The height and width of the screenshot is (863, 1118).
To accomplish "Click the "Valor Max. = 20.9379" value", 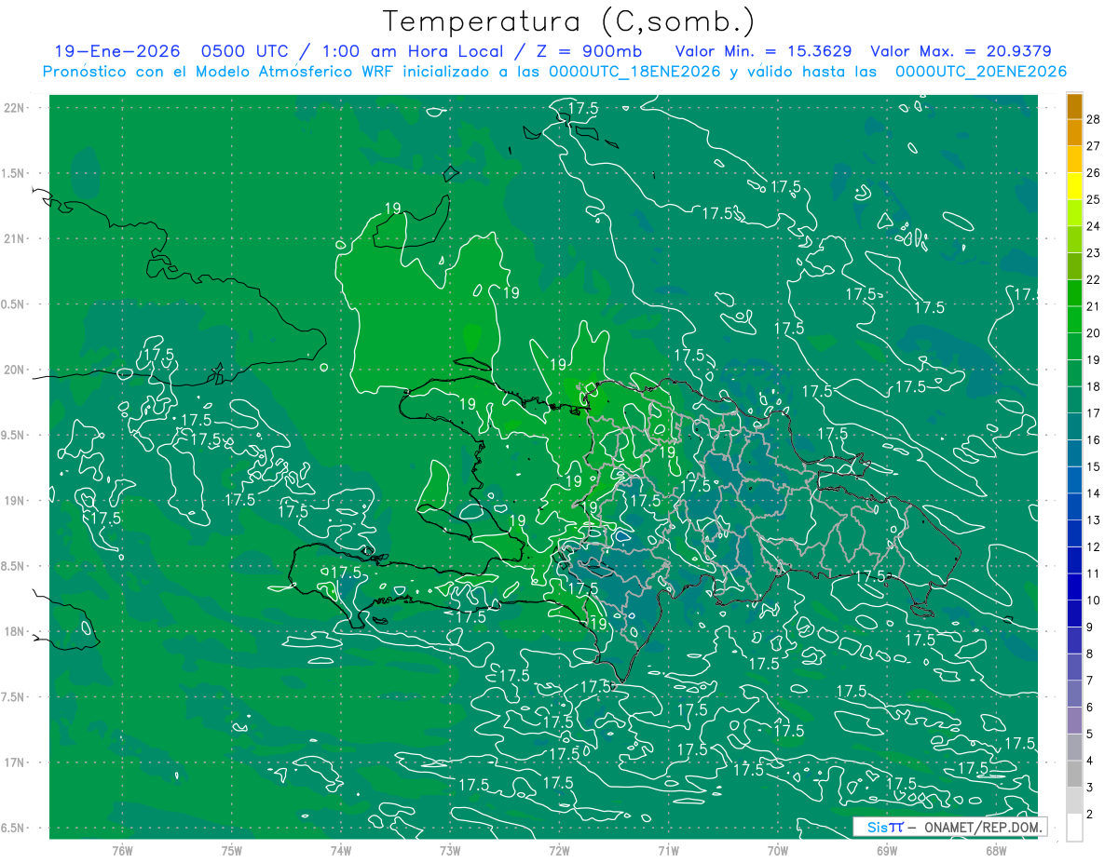I will pos(961,52).
